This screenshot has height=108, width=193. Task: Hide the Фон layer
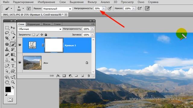pos(20,63)
